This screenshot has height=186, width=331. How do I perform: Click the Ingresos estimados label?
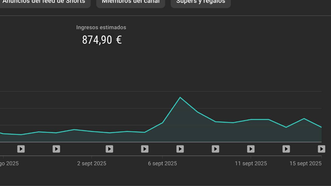point(101,27)
